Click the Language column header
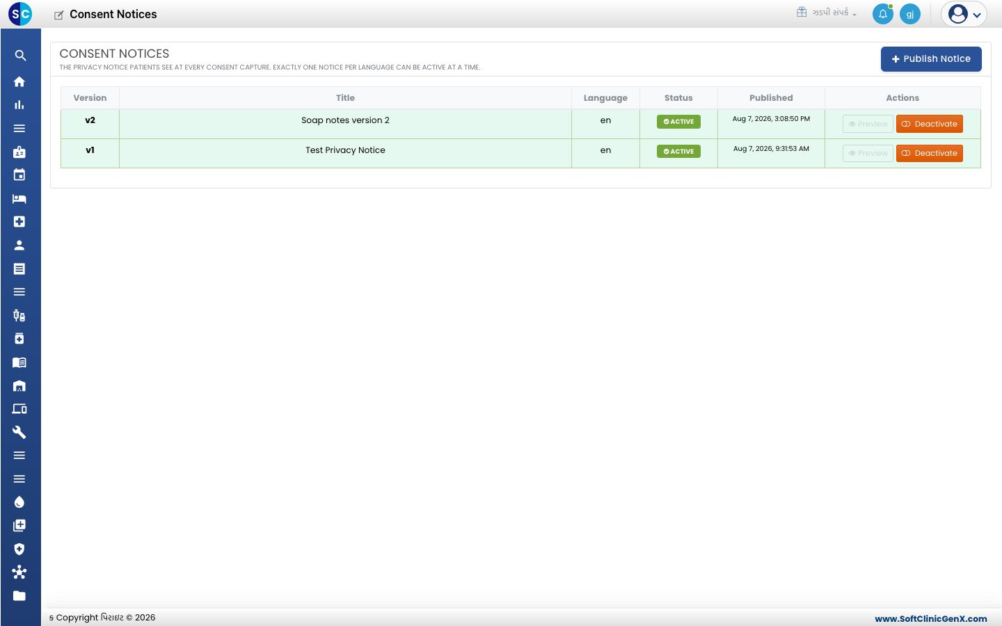The width and height of the screenshot is (1002, 626). click(x=605, y=98)
